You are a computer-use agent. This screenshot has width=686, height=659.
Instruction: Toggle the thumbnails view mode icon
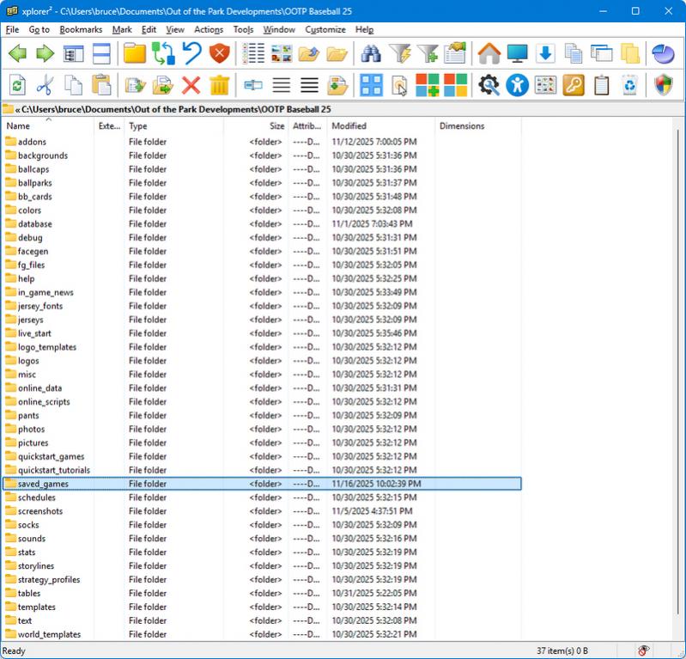point(282,54)
